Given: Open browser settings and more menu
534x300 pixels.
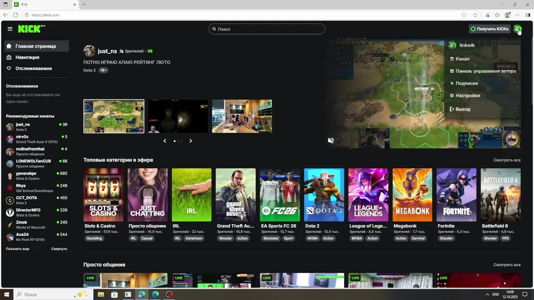Looking at the screenshot, I should tap(517, 15).
